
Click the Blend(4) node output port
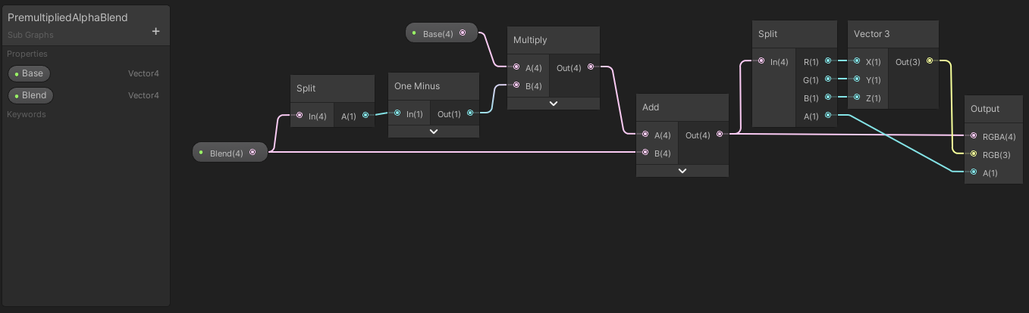(x=253, y=153)
